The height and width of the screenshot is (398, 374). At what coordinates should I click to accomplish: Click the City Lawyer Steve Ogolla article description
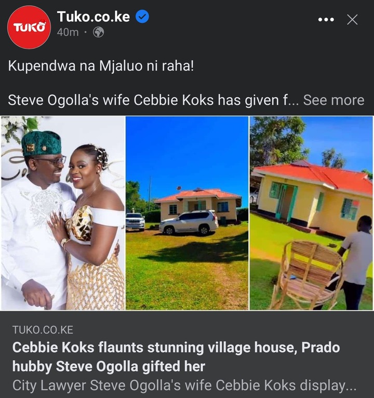[x=184, y=386]
